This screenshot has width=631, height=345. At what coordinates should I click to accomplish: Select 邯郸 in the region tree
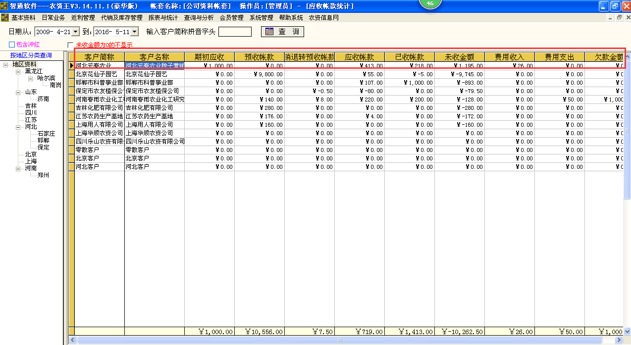coord(43,141)
